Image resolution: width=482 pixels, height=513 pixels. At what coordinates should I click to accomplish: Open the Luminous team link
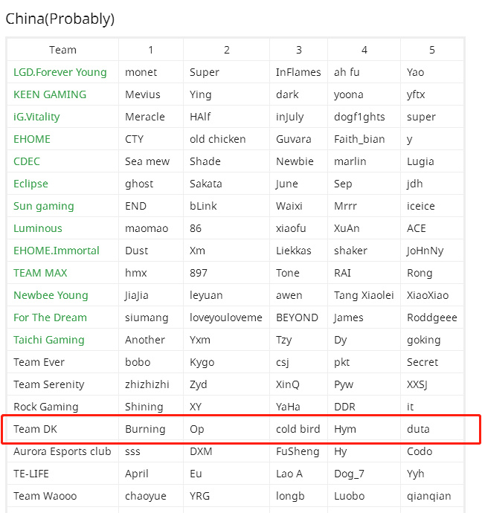(38, 228)
